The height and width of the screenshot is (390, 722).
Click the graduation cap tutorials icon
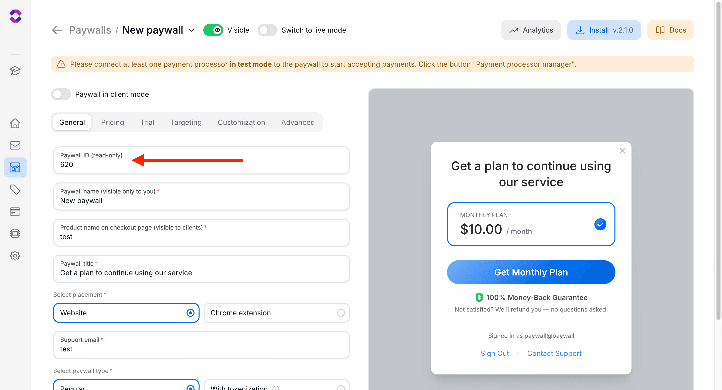(x=15, y=71)
